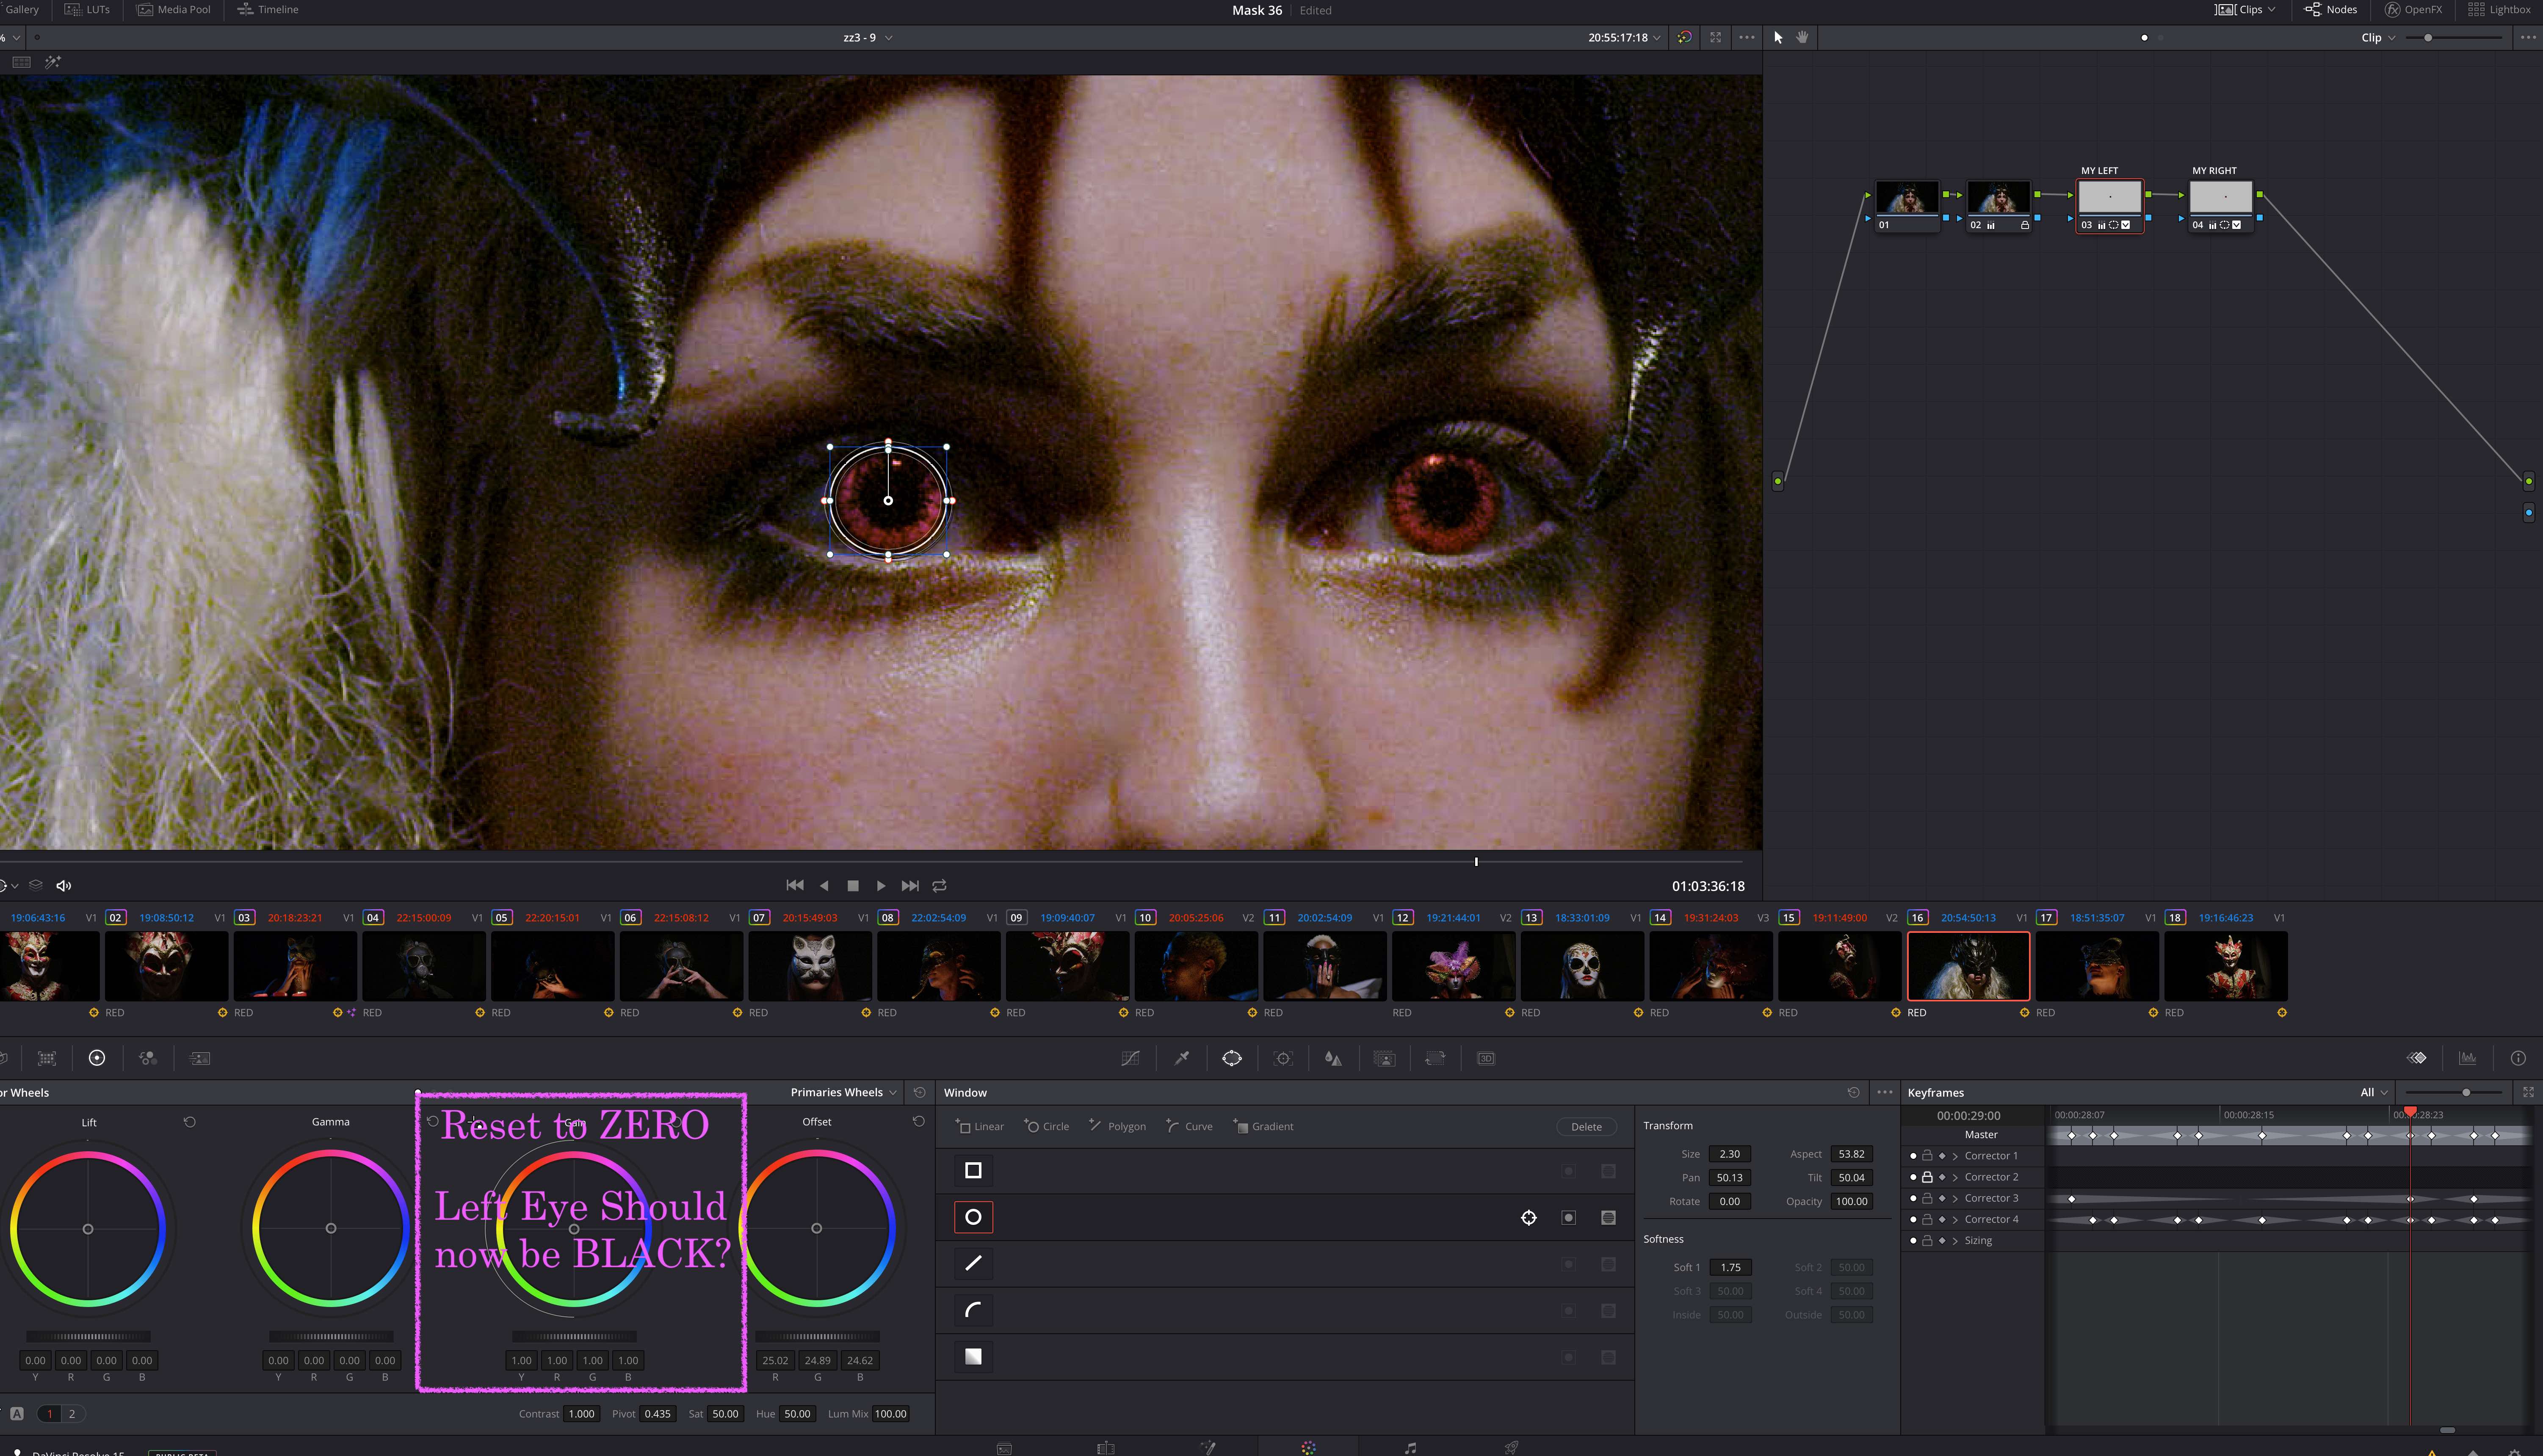Activate the polygon pen window
Screen dimensions: 2543x1456
tap(973, 1264)
